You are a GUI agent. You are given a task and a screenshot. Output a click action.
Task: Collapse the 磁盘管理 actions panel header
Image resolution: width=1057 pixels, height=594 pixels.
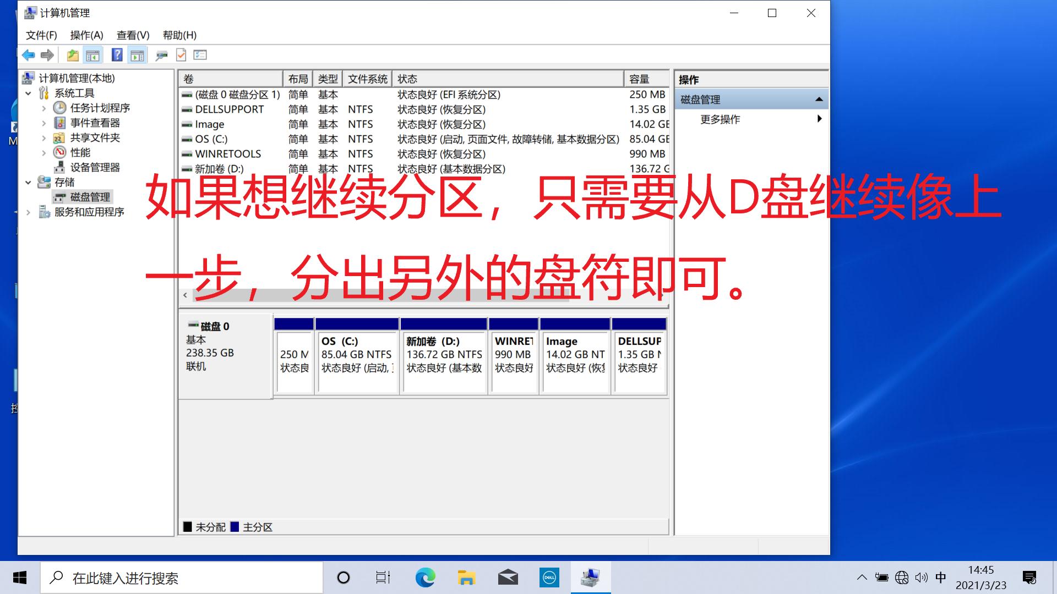click(x=819, y=98)
